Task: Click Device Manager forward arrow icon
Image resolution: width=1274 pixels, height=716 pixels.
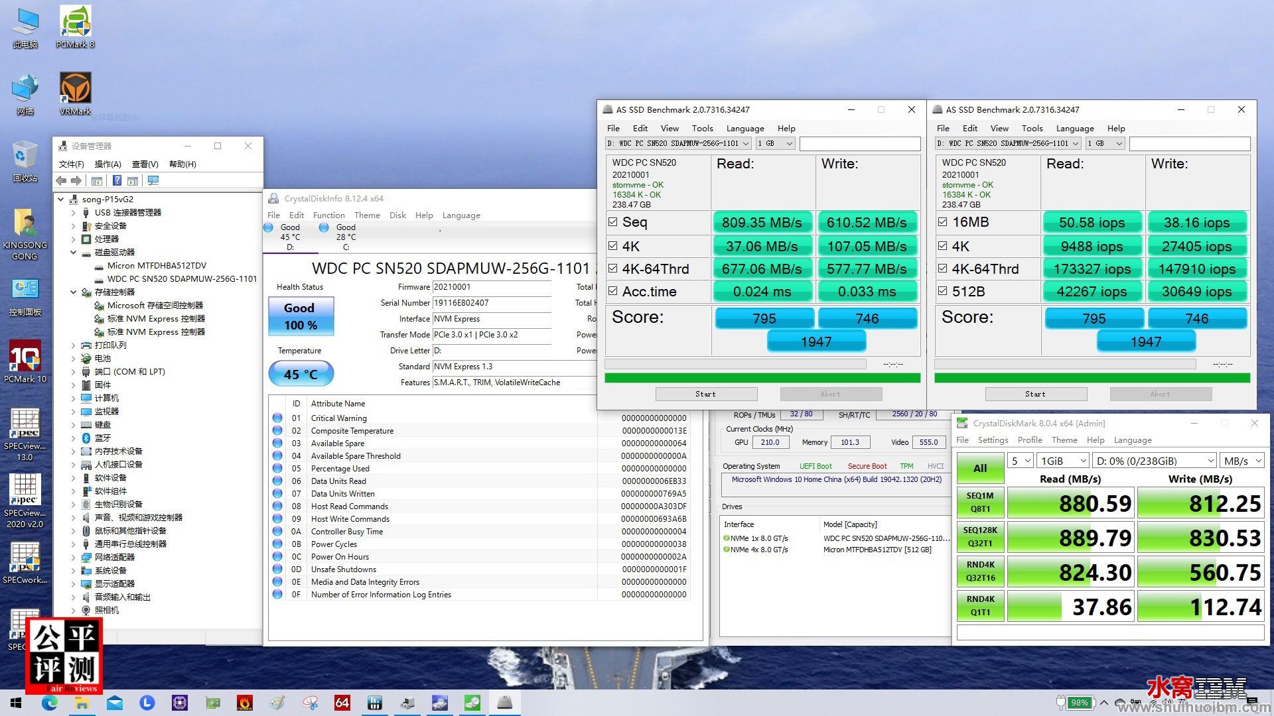Action: (x=76, y=180)
